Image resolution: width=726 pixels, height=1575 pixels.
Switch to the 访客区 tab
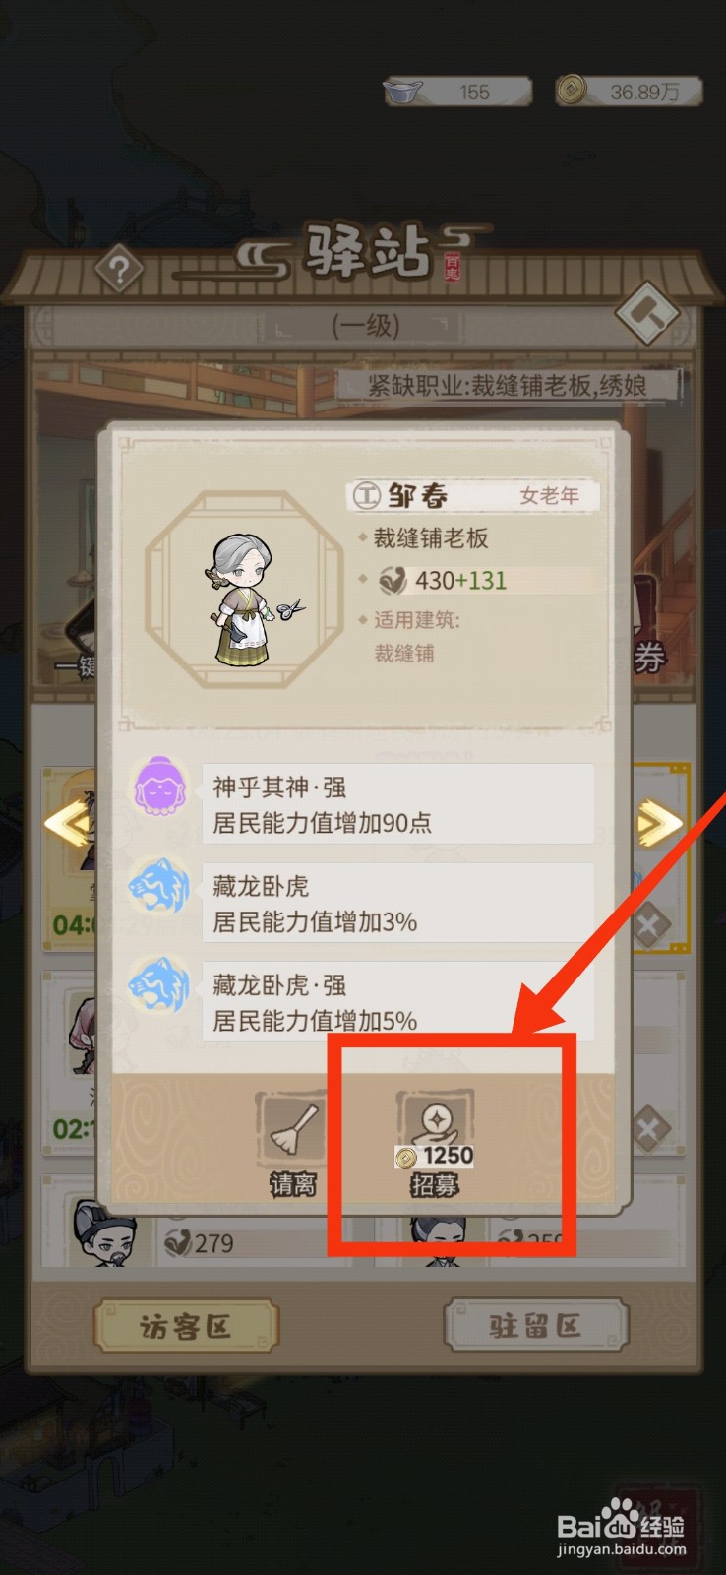click(x=186, y=1326)
